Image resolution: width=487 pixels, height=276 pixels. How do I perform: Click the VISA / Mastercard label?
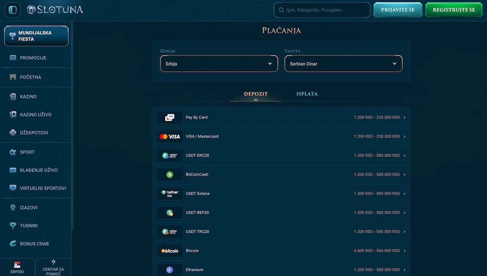[x=202, y=137]
